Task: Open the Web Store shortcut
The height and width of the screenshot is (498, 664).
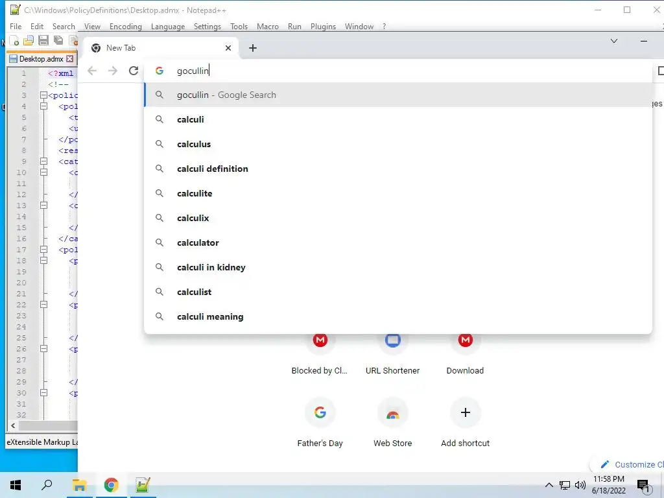Action: point(392,422)
